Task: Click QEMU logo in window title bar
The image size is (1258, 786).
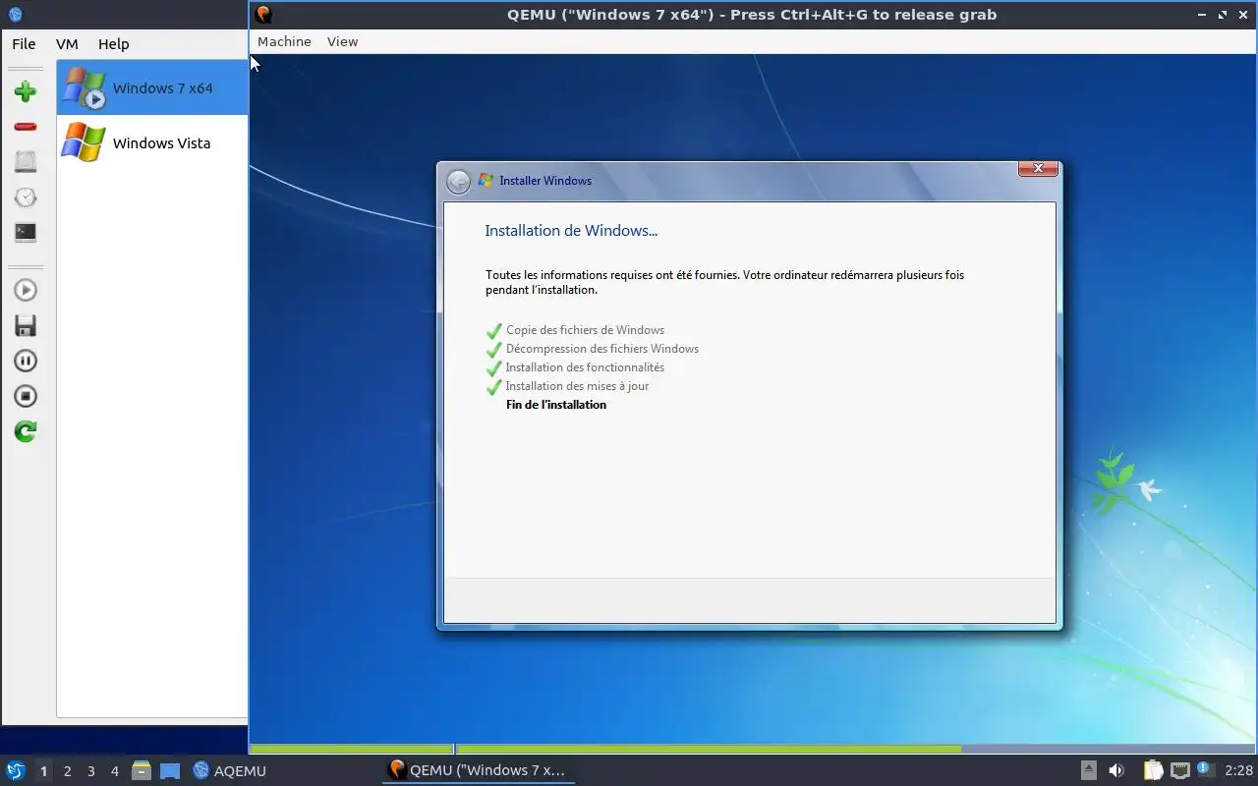Action: click(x=263, y=15)
